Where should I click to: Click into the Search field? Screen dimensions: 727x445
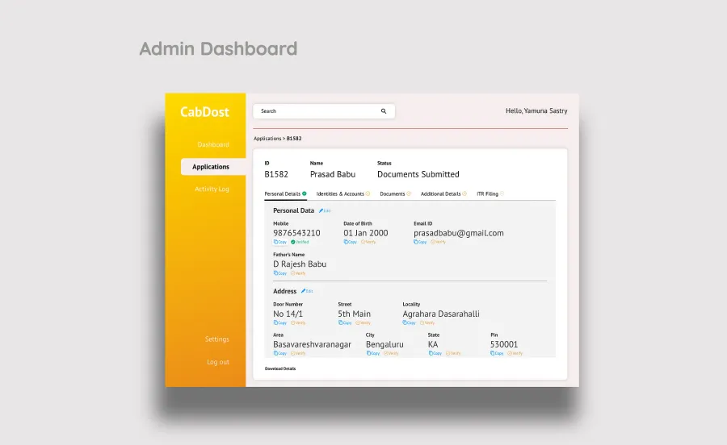pyautogui.click(x=324, y=111)
